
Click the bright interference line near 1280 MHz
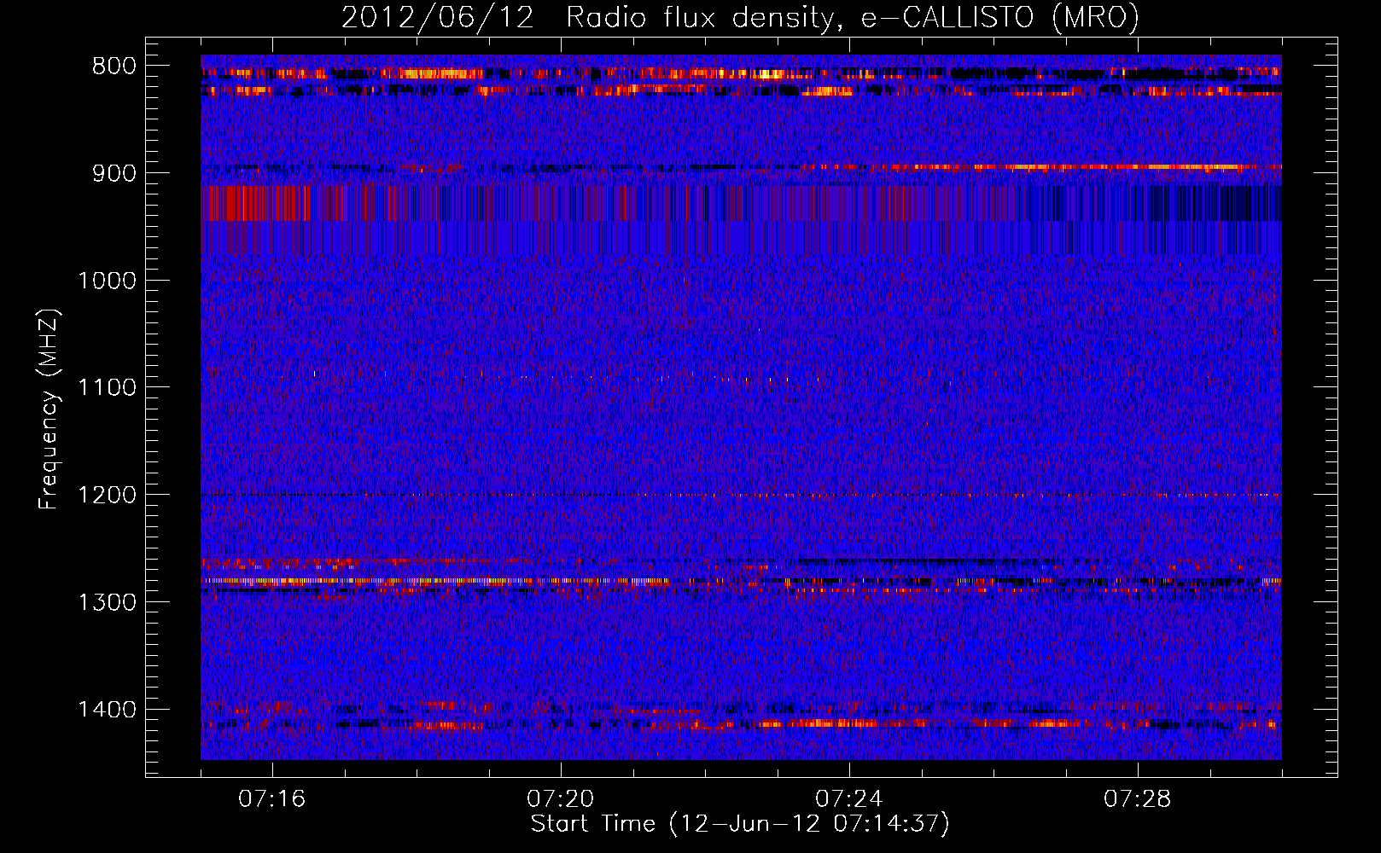(741, 581)
